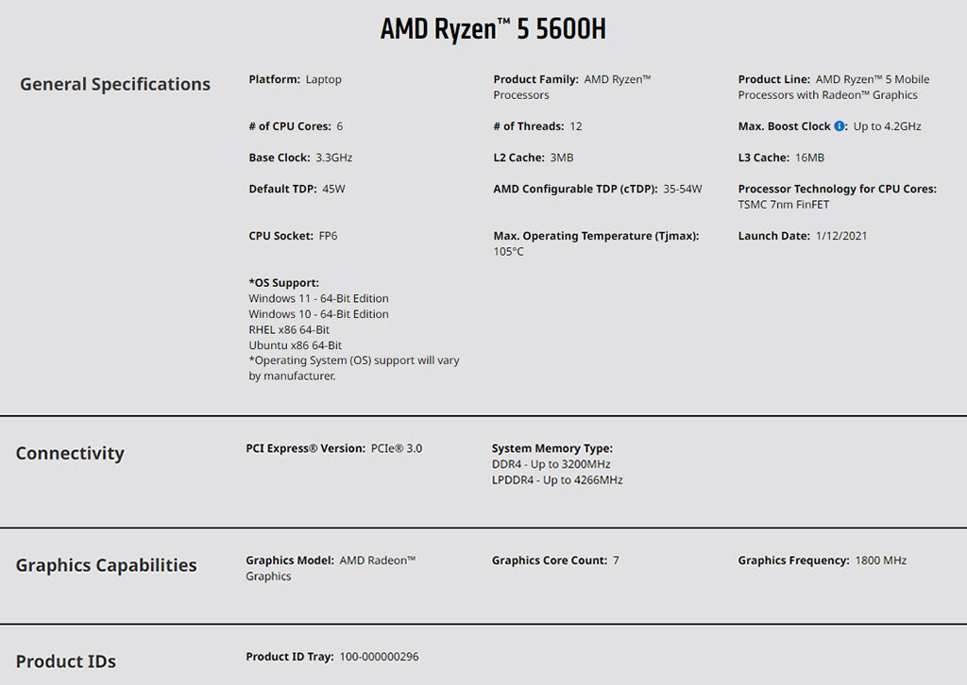Click the Max. Operating Temperature (Tjmax) label
The height and width of the screenshot is (685, 967).
(596, 236)
